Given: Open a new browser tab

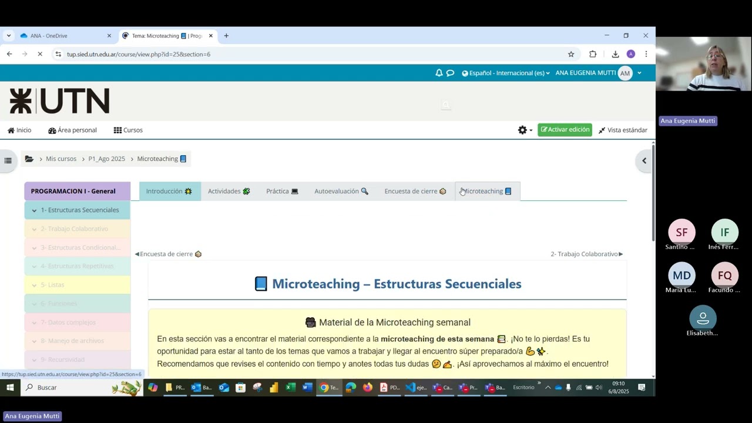Looking at the screenshot, I should tap(226, 36).
